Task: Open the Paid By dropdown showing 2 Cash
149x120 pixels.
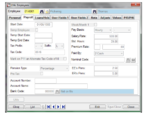Action: pyautogui.click(x=109, y=53)
